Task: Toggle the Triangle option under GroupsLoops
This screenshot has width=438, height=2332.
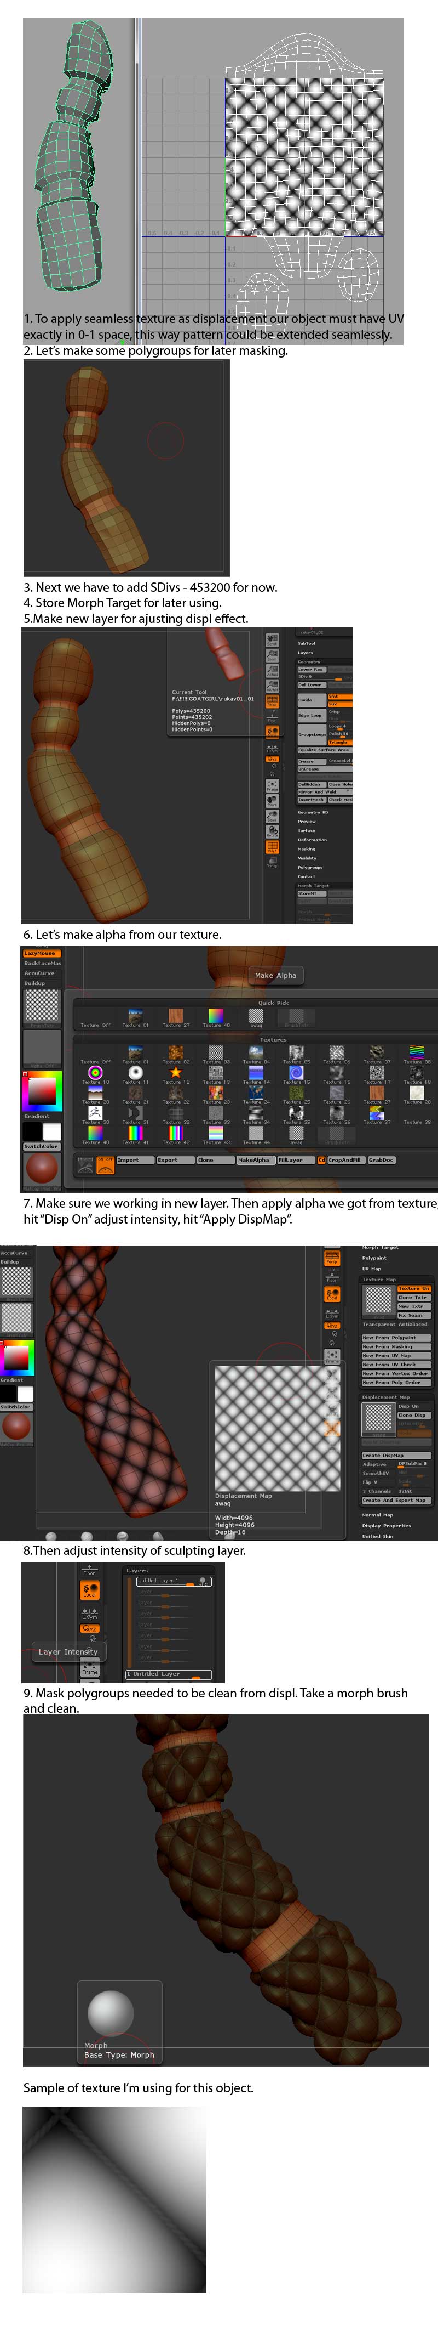Action: point(341,743)
